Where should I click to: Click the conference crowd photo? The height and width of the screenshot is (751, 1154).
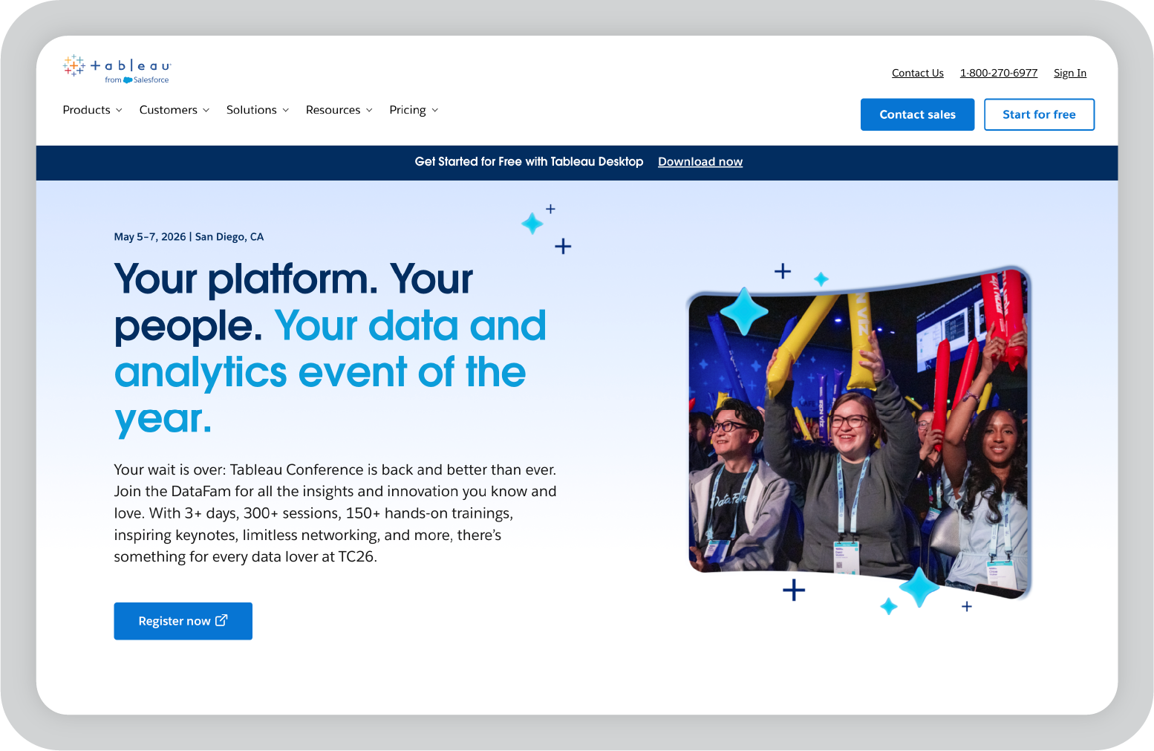click(x=860, y=433)
